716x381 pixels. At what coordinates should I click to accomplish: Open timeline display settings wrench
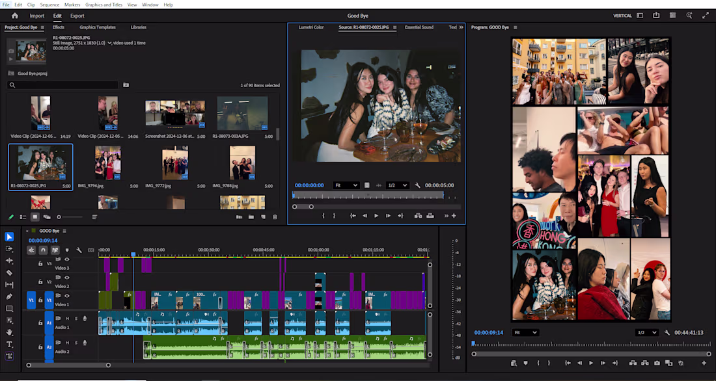pyautogui.click(x=79, y=250)
